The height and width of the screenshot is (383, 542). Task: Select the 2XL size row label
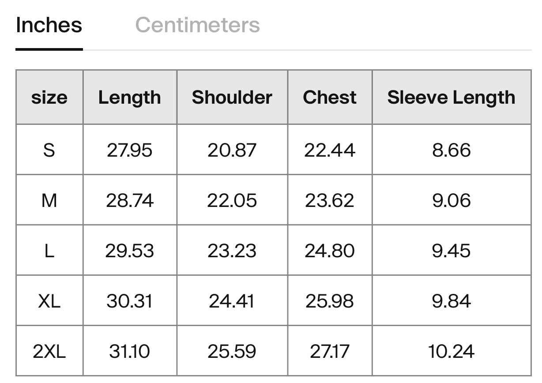(x=49, y=351)
